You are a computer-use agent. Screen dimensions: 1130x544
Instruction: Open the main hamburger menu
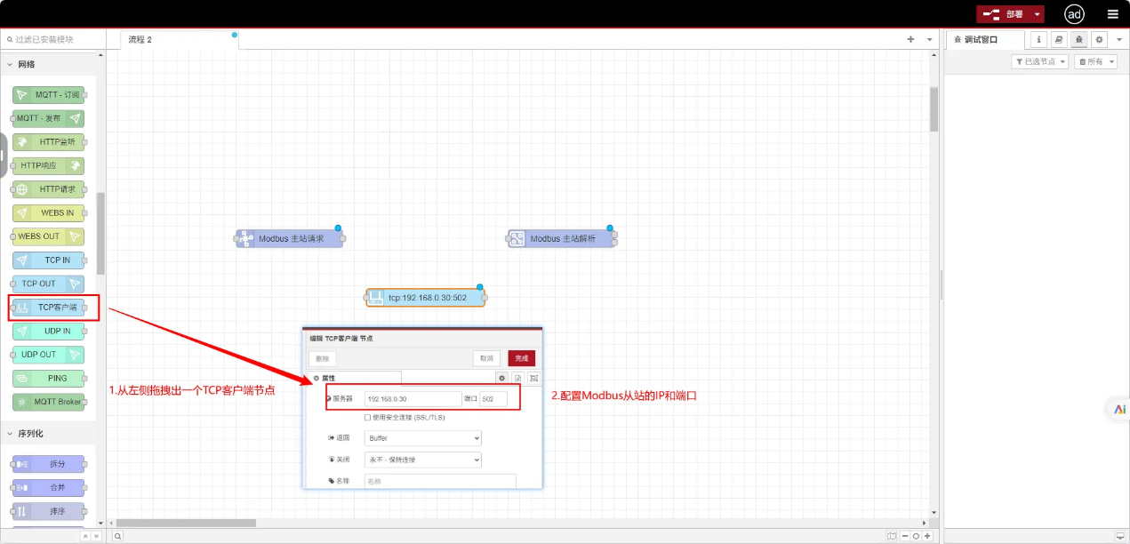click(1112, 14)
